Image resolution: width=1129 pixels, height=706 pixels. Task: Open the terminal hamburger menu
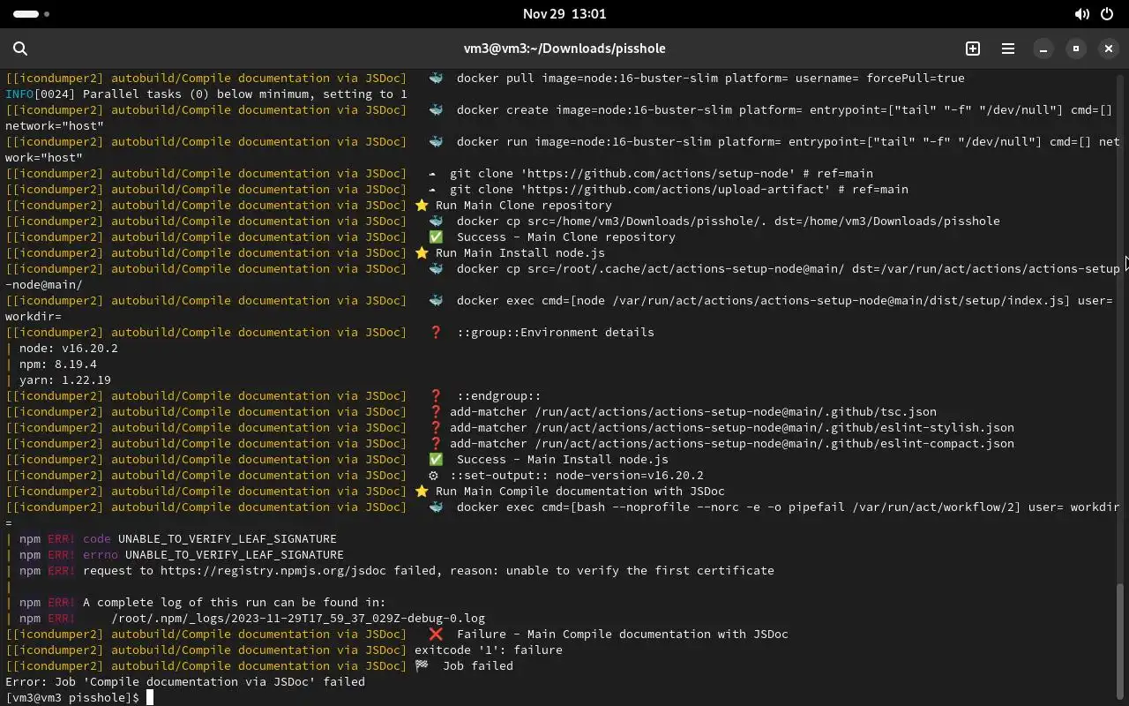coord(1007,49)
